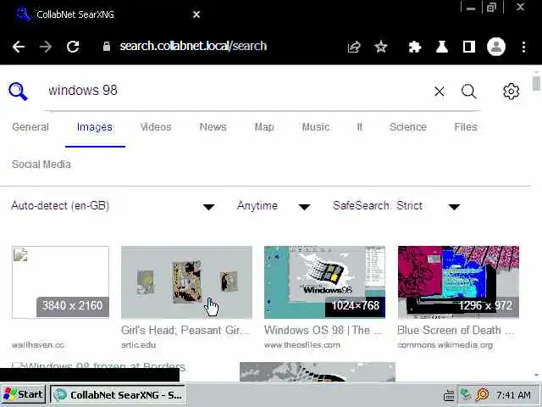Select the Images category tab

pos(95,127)
